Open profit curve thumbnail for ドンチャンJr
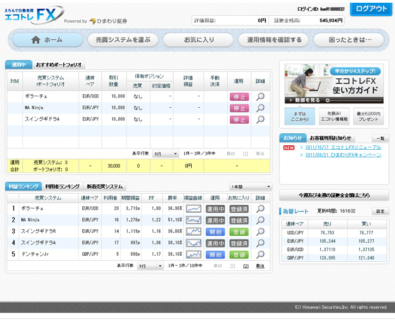The height and width of the screenshot is (320, 395). click(x=193, y=255)
